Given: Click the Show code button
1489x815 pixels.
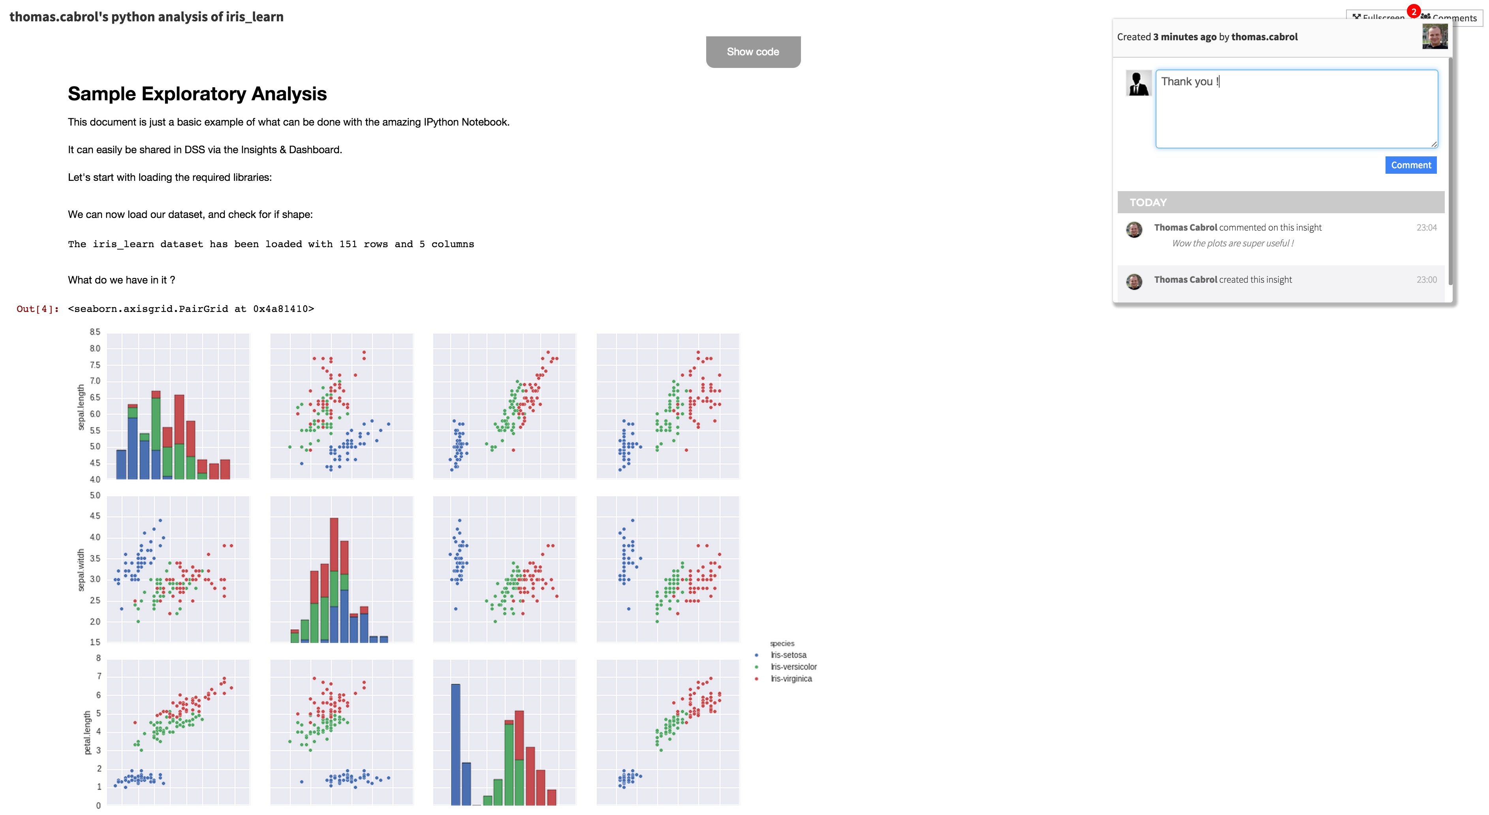Looking at the screenshot, I should (x=753, y=52).
